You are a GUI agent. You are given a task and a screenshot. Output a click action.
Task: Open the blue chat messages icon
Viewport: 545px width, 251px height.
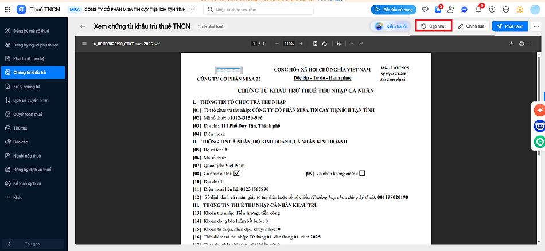coord(464,9)
